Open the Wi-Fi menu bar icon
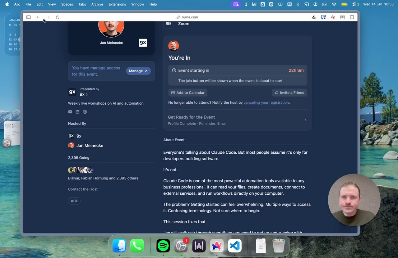 pyautogui.click(x=334, y=4)
